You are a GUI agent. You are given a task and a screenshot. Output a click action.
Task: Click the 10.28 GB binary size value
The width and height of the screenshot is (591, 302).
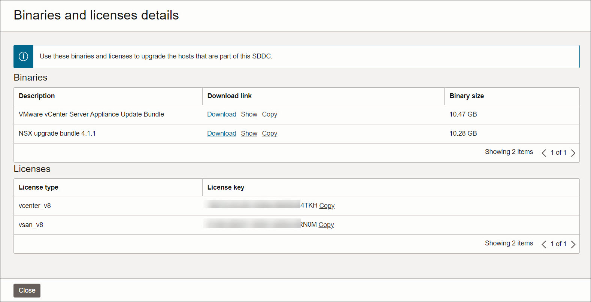[x=463, y=133]
